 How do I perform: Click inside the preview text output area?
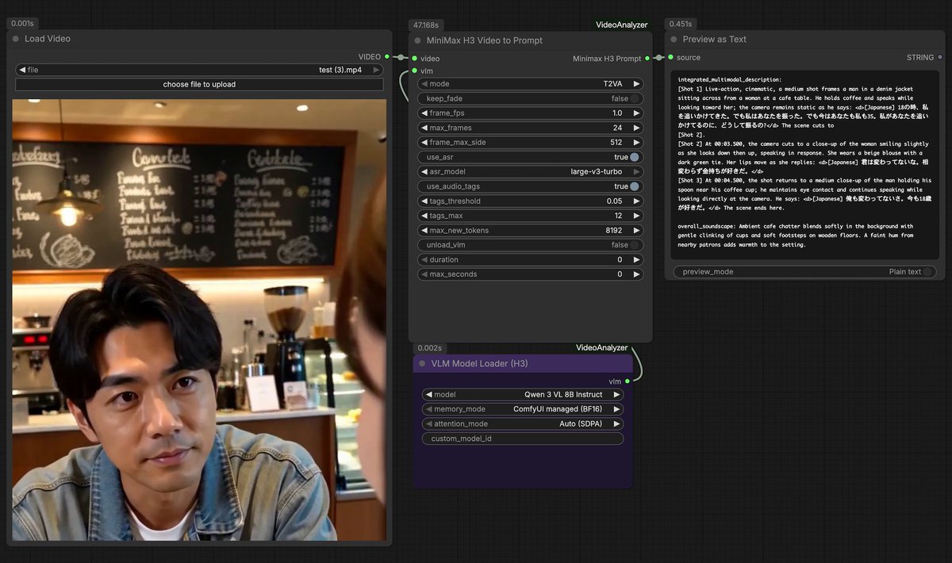tap(804, 165)
